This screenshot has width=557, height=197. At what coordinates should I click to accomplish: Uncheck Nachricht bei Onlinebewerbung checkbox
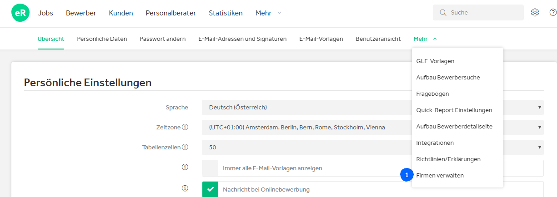point(210,189)
